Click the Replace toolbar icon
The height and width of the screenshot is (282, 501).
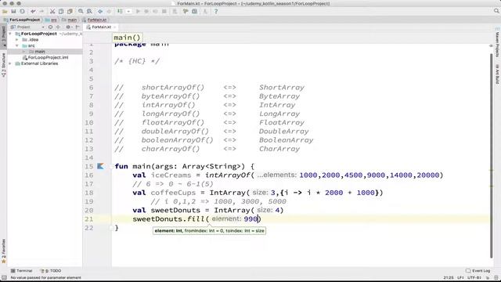tap(89, 12)
